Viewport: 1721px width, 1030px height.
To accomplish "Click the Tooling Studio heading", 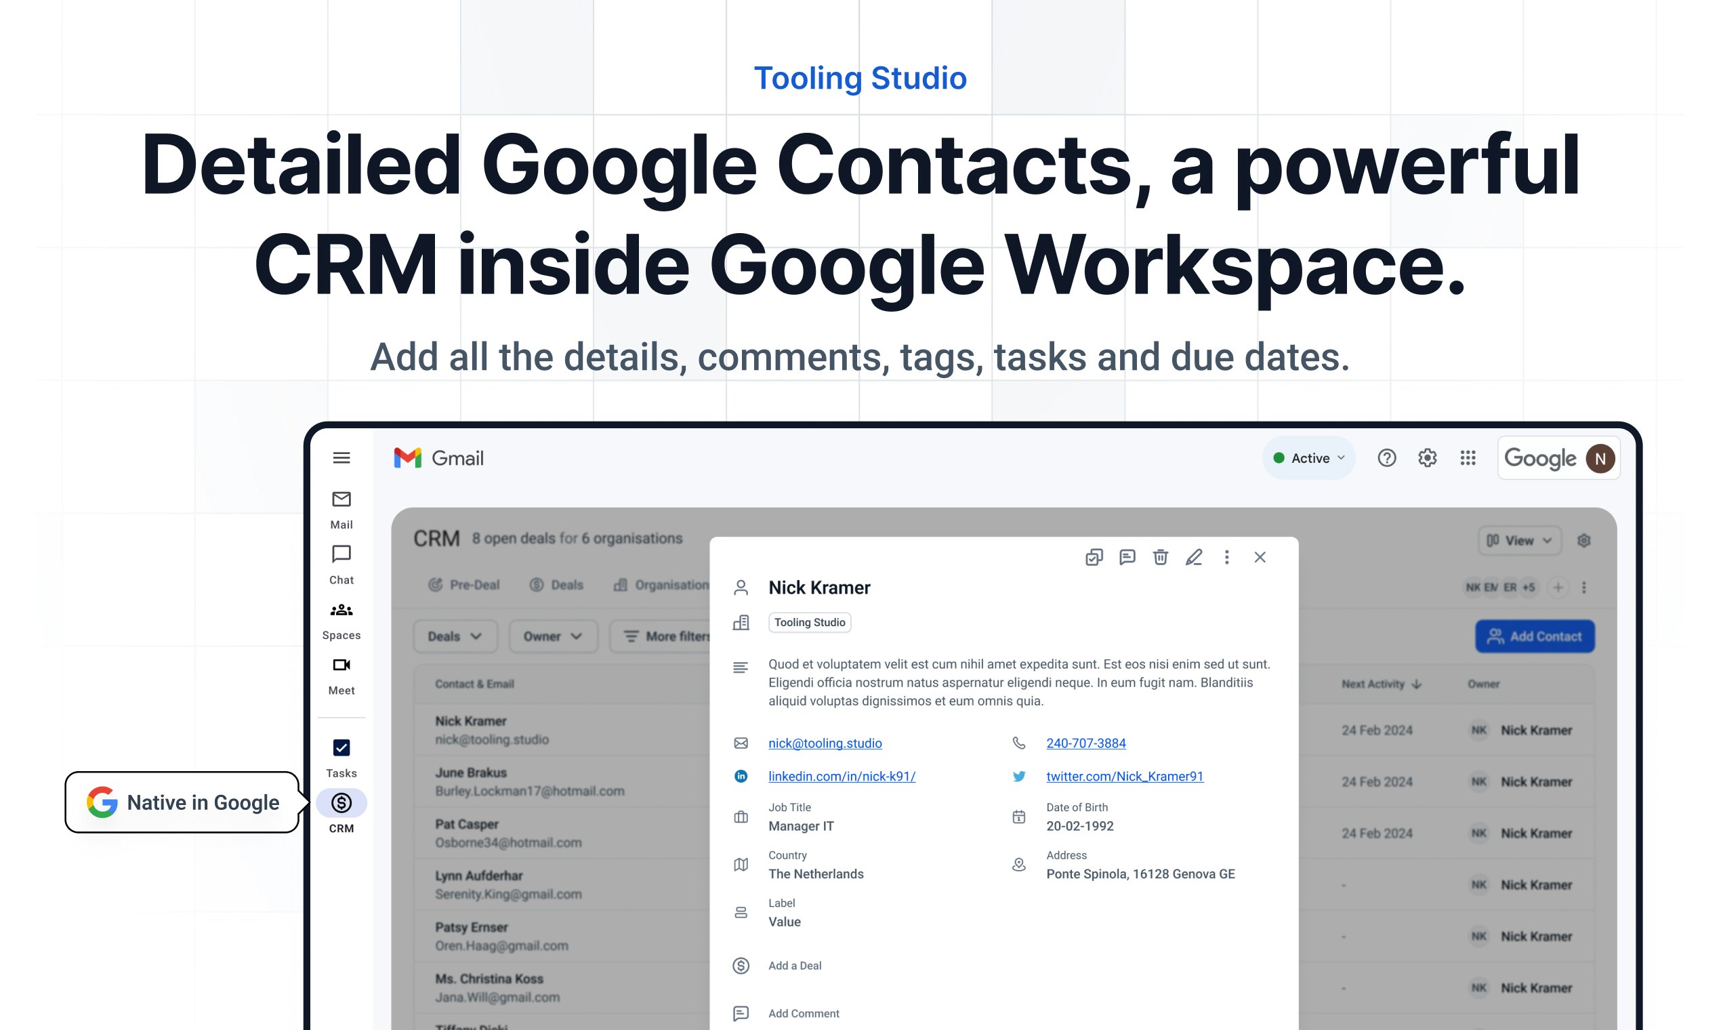I will pyautogui.click(x=860, y=78).
